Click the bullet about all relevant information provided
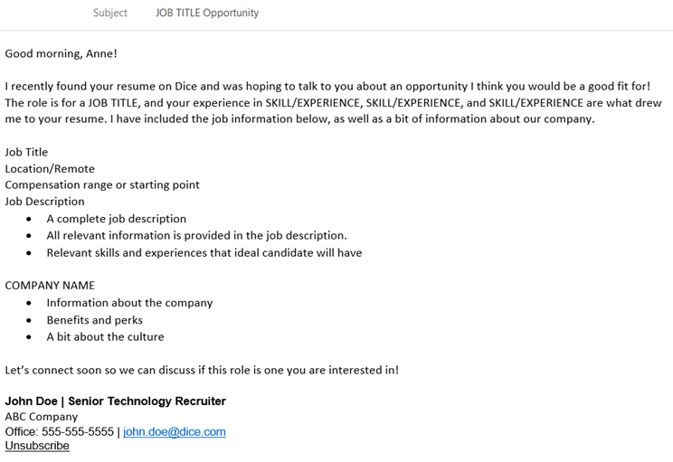This screenshot has width=673, height=462. [196, 235]
